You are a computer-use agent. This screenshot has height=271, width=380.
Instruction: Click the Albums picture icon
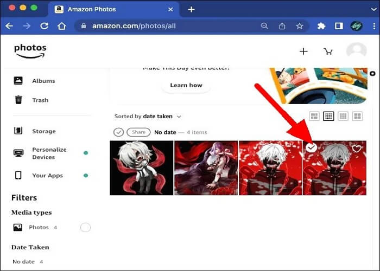[x=18, y=81]
